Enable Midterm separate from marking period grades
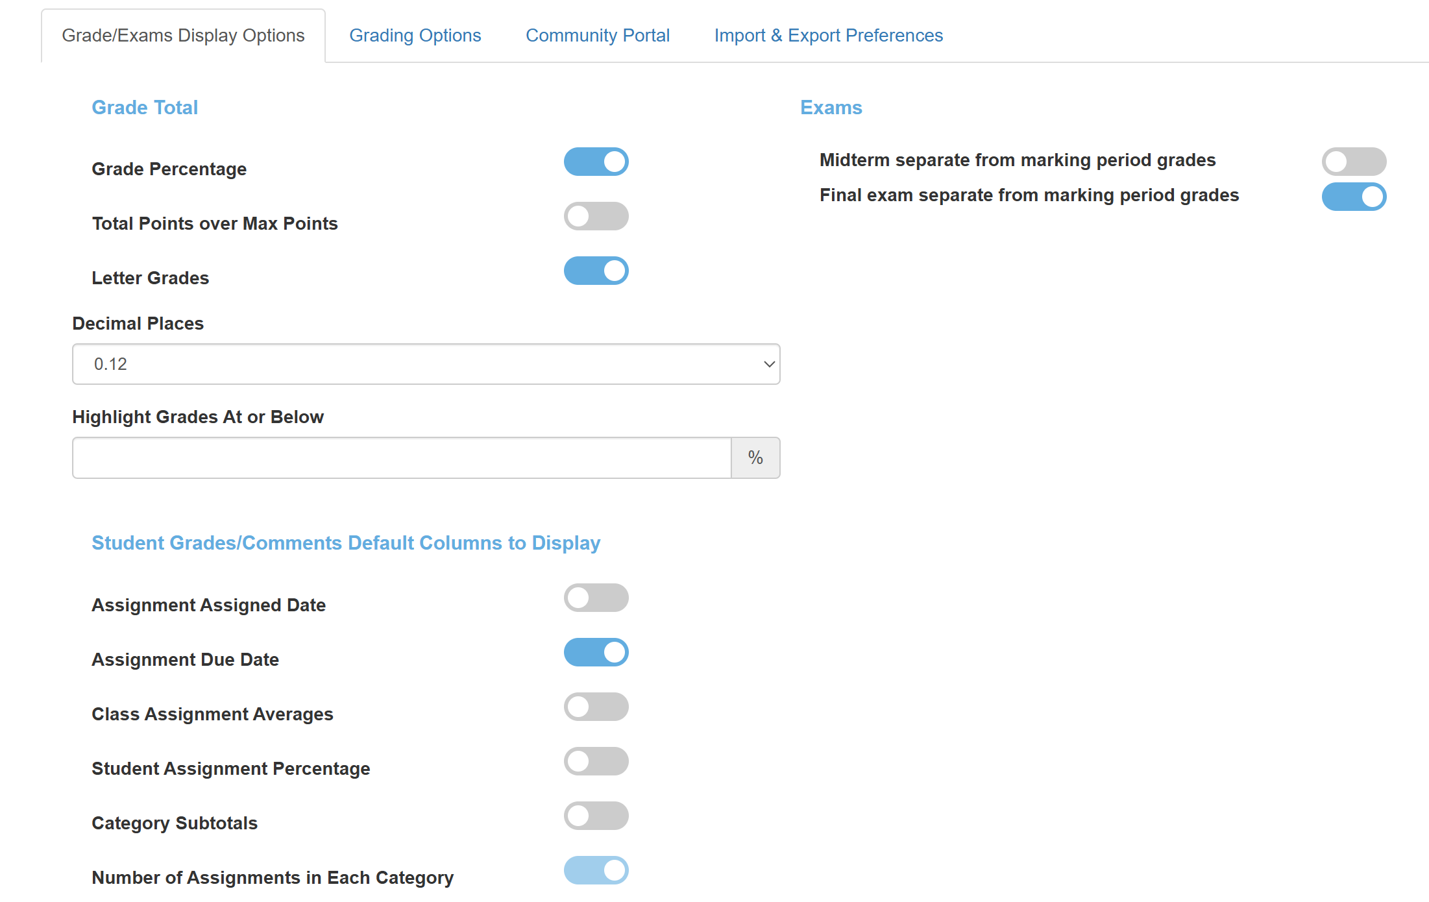Image resolution: width=1429 pixels, height=902 pixels. (x=1354, y=162)
